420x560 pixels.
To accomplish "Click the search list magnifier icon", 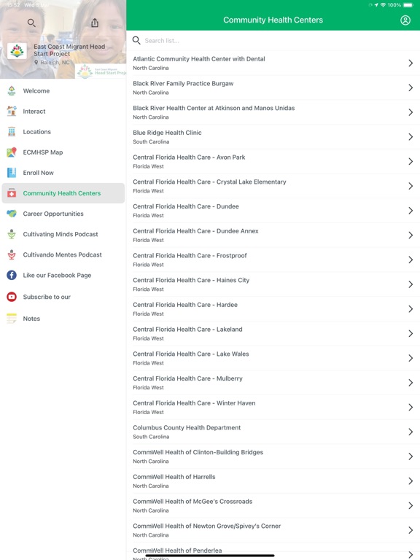I will tap(136, 40).
